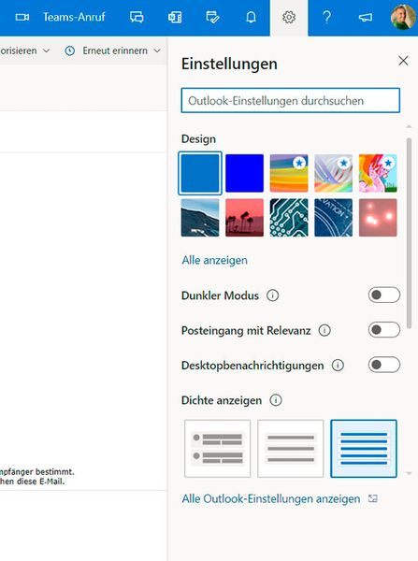Image resolution: width=418 pixels, height=561 pixels.
Task: Choose the palm trees sunset design
Action: pyautogui.click(x=244, y=218)
